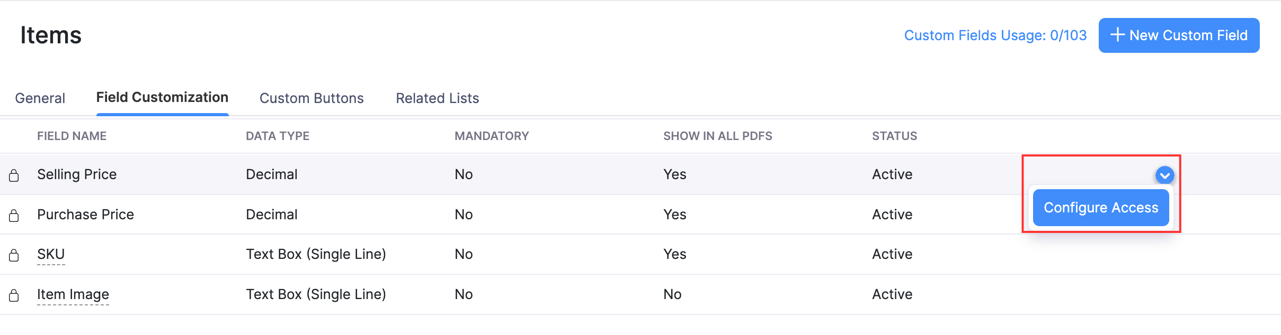1281x335 pixels.
Task: Select Configure Access from the dropdown
Action: [1100, 208]
